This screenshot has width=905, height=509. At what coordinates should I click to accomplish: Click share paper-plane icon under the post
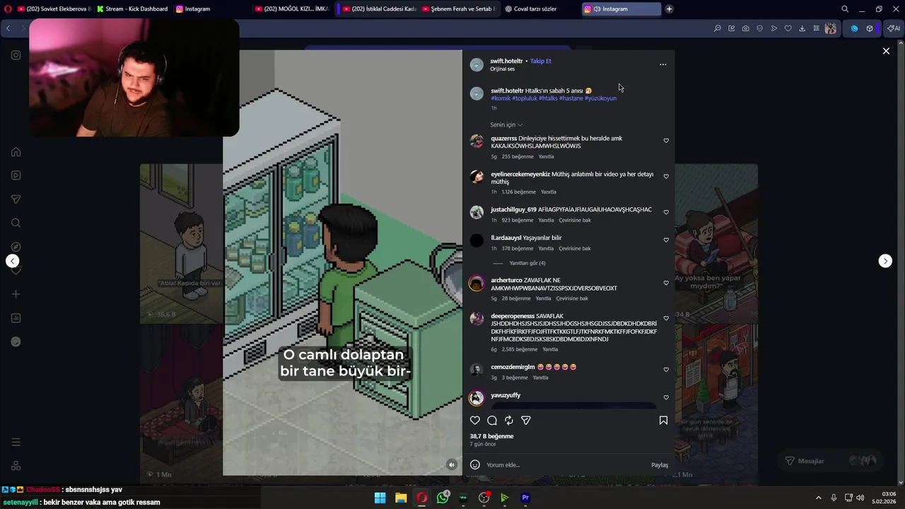(526, 420)
